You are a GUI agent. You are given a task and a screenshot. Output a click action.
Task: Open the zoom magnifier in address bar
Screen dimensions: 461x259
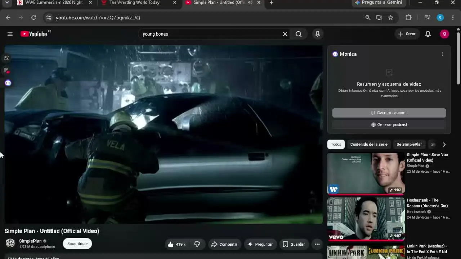[368, 18]
